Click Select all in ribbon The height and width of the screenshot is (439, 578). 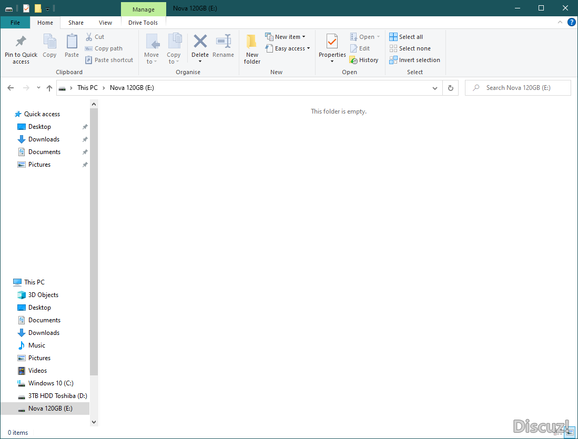406,37
